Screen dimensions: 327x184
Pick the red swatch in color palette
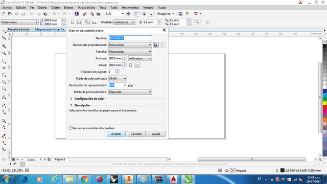coord(325,107)
